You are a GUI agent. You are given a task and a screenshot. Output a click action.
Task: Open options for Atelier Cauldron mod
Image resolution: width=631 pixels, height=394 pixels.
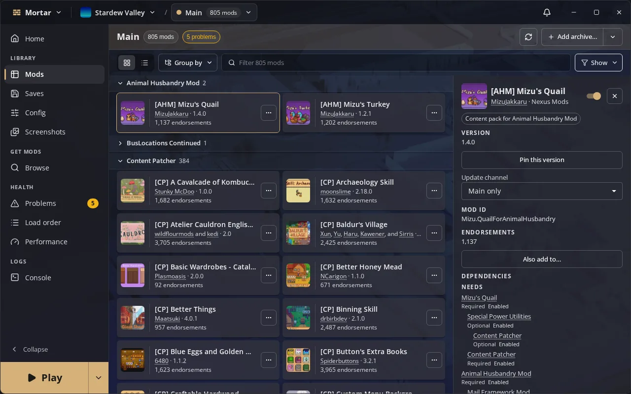269,233
